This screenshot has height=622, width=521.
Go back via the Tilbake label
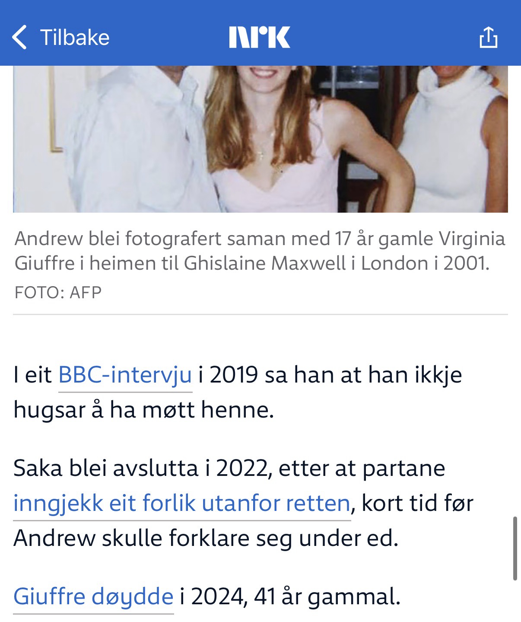pyautogui.click(x=75, y=37)
